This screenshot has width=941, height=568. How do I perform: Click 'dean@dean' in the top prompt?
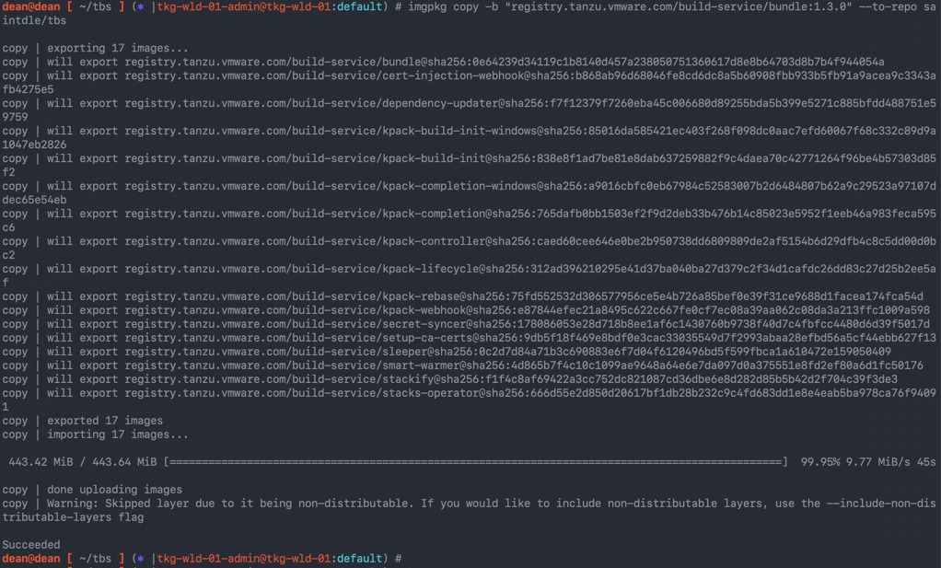[x=30, y=6]
